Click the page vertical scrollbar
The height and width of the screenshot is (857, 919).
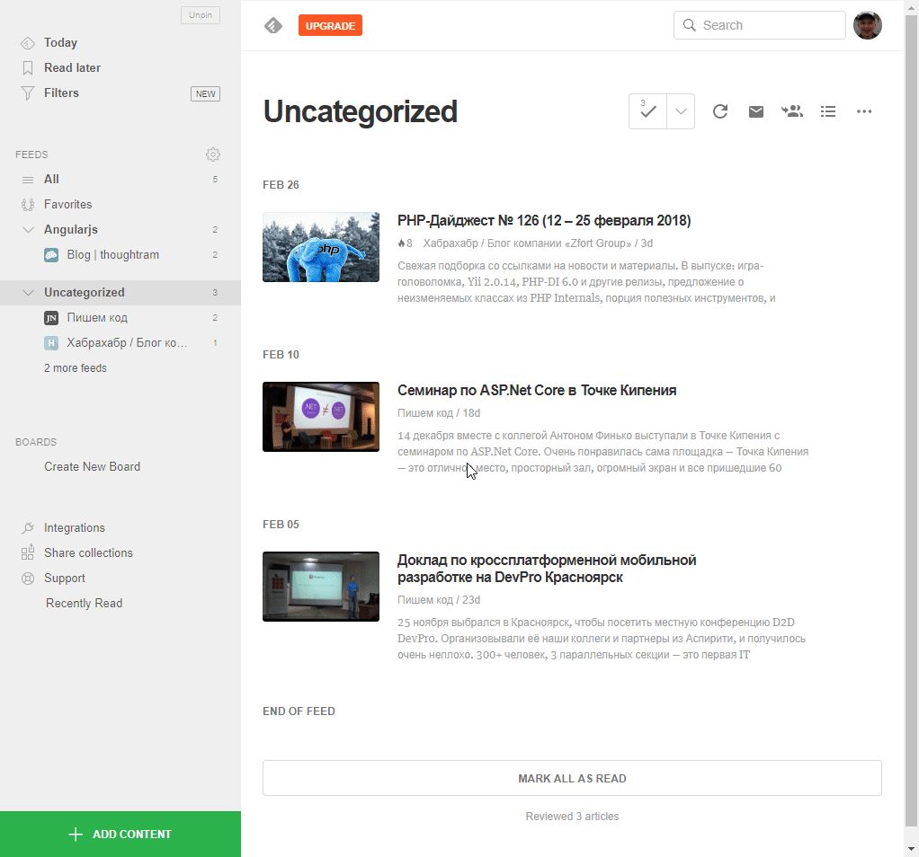click(912, 421)
